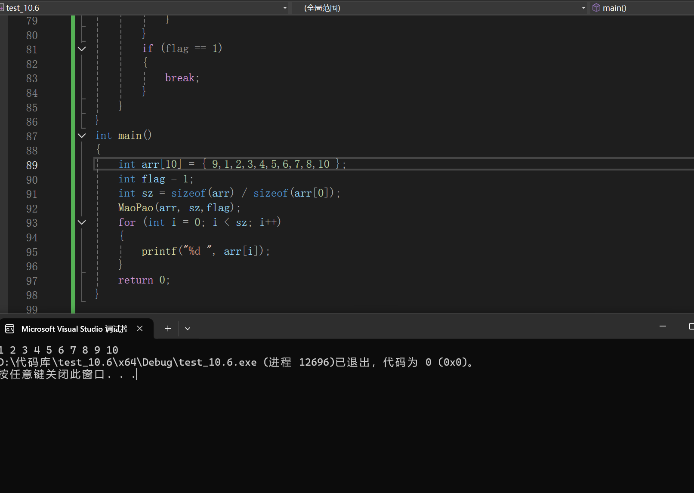Click line number 92 in the gutter
The width and height of the screenshot is (694, 493).
[32, 209]
